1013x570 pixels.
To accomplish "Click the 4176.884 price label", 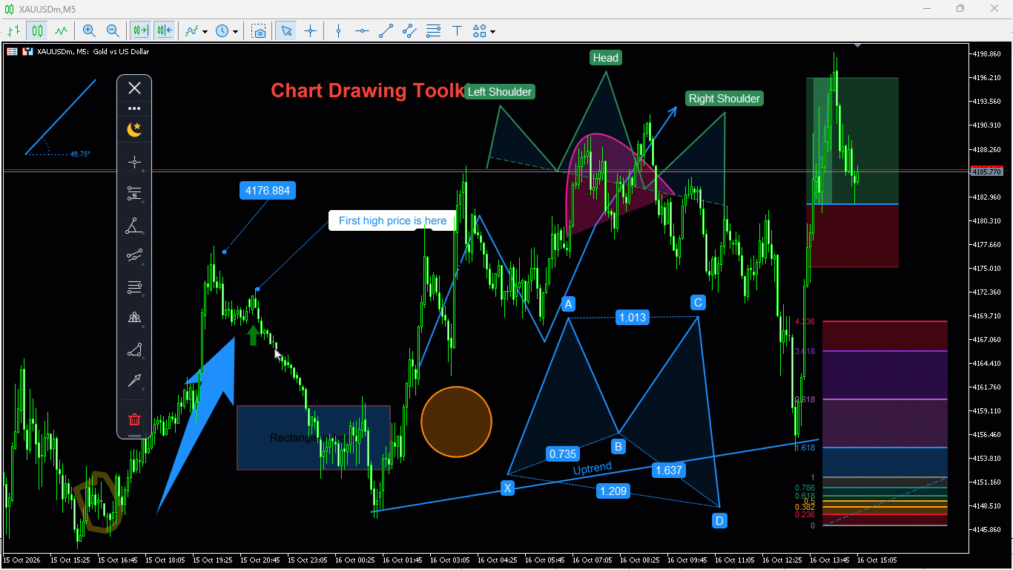I will point(267,191).
